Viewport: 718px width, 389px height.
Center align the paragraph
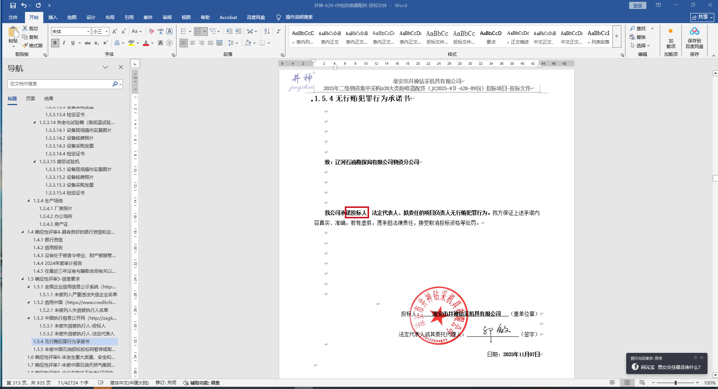coord(193,43)
